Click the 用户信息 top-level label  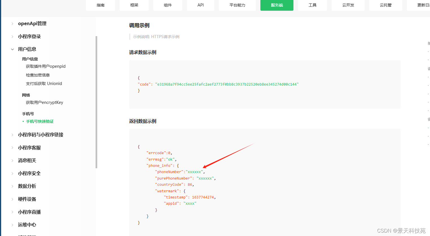27,49
